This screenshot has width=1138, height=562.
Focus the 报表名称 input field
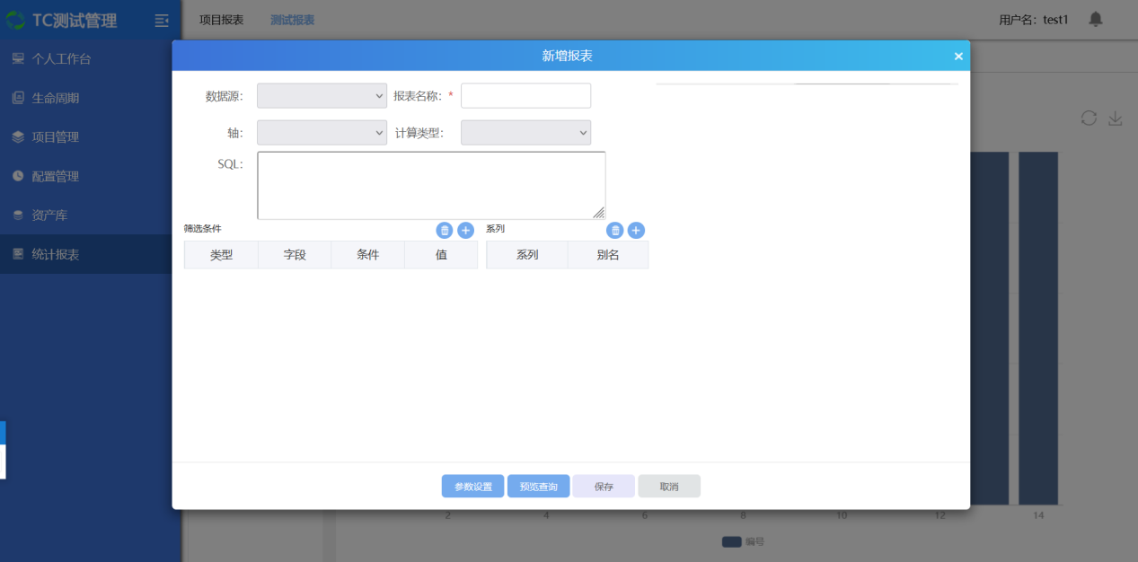point(525,96)
